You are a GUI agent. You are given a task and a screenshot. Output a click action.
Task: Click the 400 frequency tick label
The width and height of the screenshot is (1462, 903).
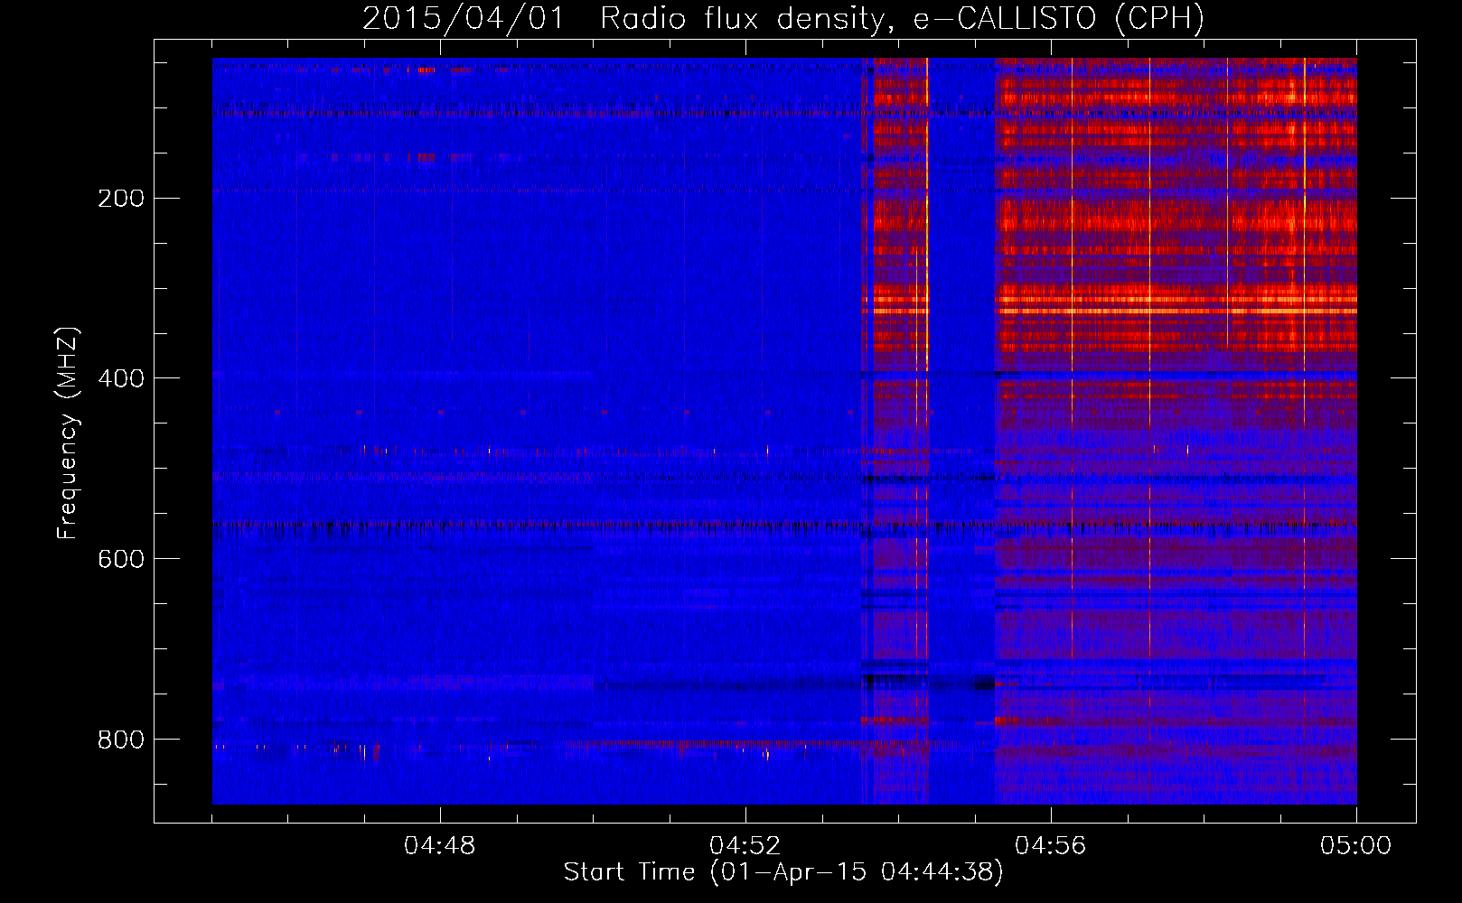(x=121, y=378)
